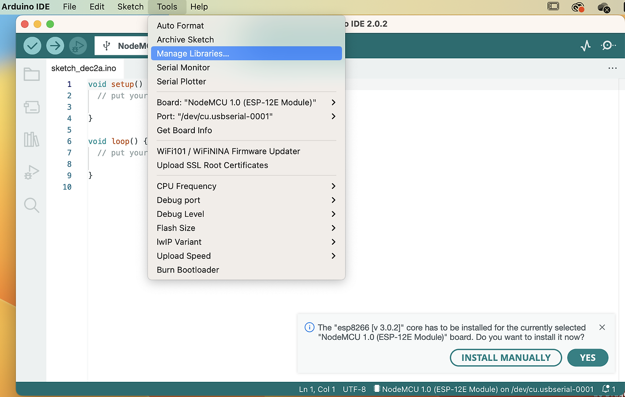Click line number 5 in the gutter
The image size is (625, 397).
click(69, 130)
